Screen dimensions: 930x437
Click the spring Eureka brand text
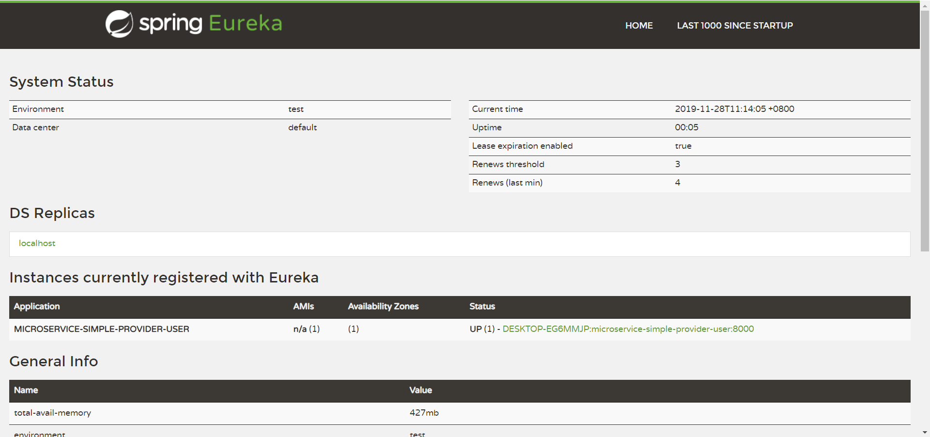(211, 23)
